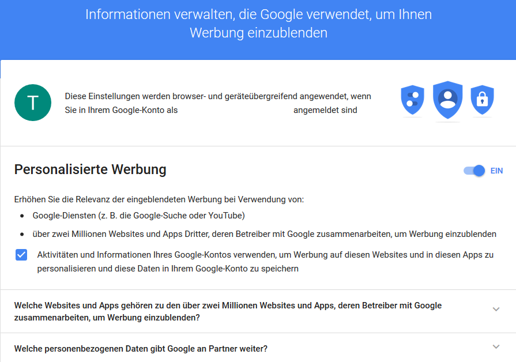Click the Aktivitäten und Informationen checkbox label text
Screen dimensions: 516x362
coord(265,262)
